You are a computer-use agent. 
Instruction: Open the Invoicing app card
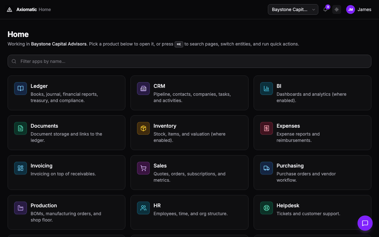click(66, 172)
